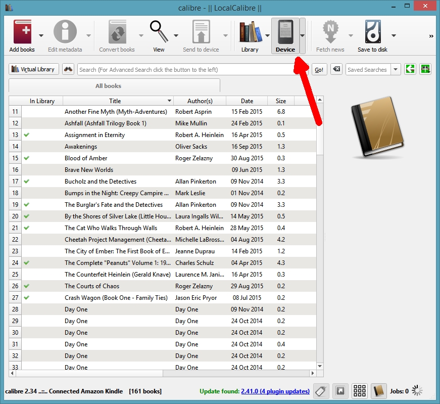Open View dropdown arrow
This screenshot has width=440, height=404.
[x=176, y=36]
